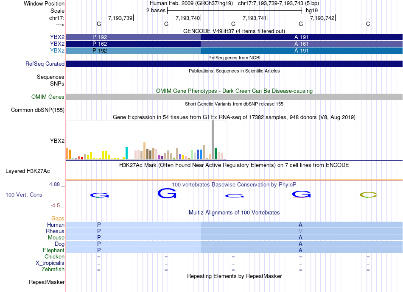The width and height of the screenshot is (403, 292).
Task: Click the Zebrafish alignment row label
Action: coord(53,270)
